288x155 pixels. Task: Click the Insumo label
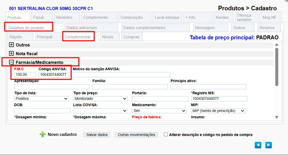click(198, 117)
